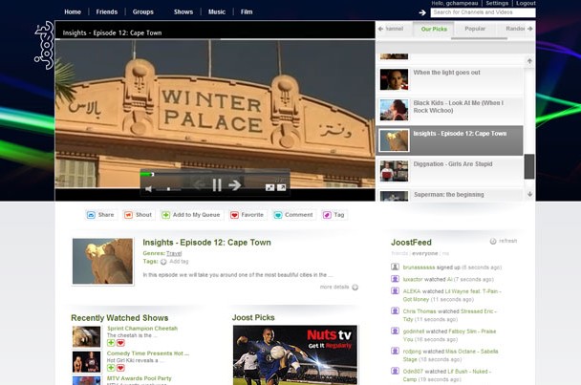Click Insights Cape Town info thumbnail
The width and height of the screenshot is (581, 385).
(x=102, y=261)
